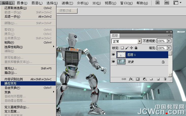Add a layer style with fx icon
This screenshot has width=186, height=116.
click(x=131, y=79)
